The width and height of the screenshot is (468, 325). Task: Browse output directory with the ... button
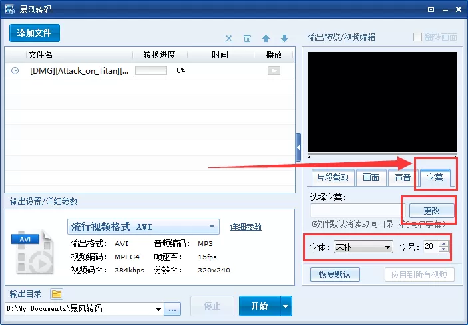172,309
